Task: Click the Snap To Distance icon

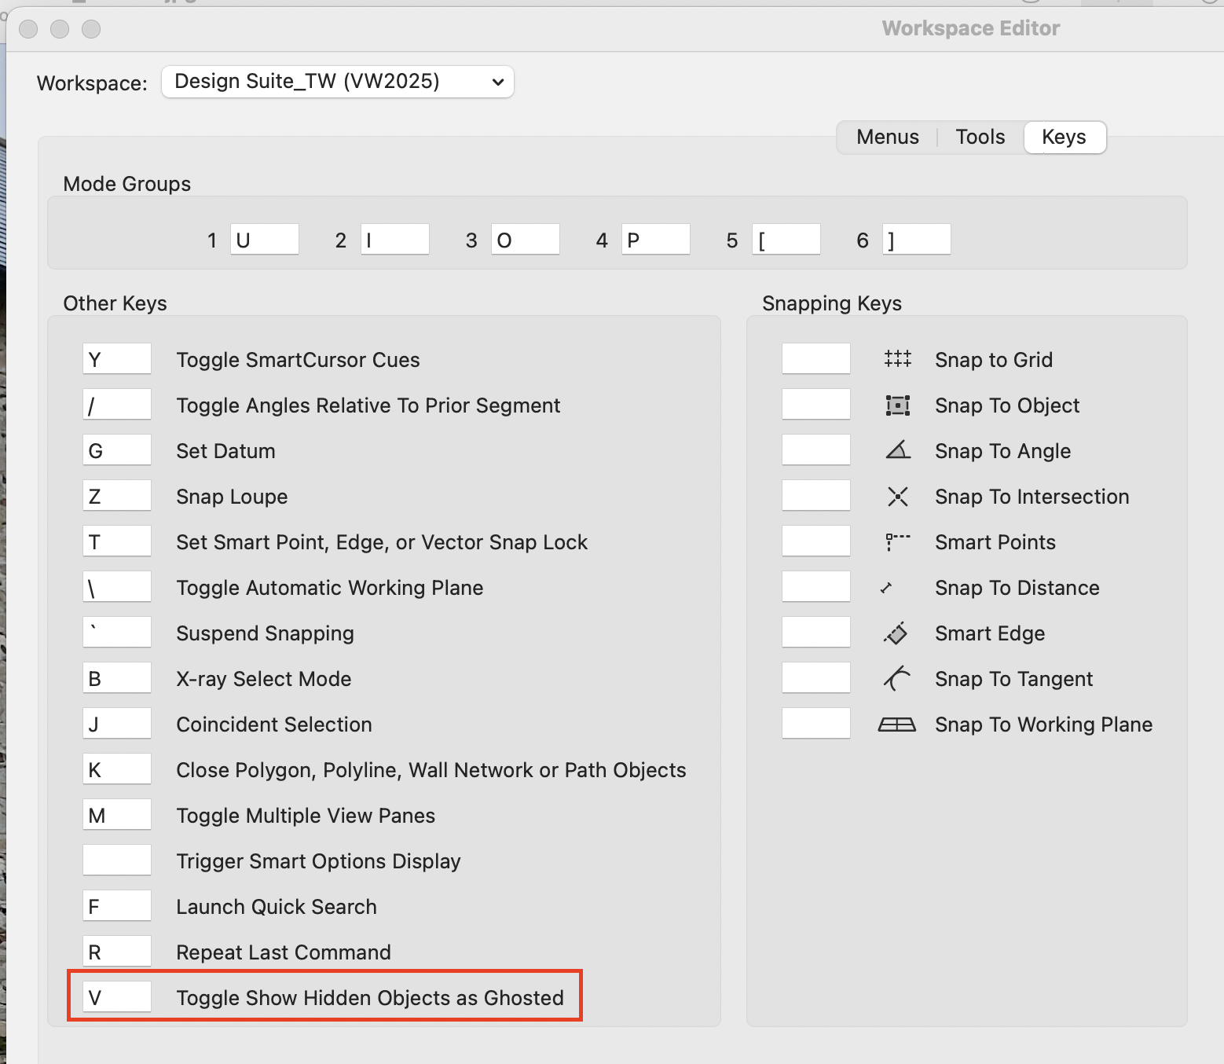Action: point(898,587)
